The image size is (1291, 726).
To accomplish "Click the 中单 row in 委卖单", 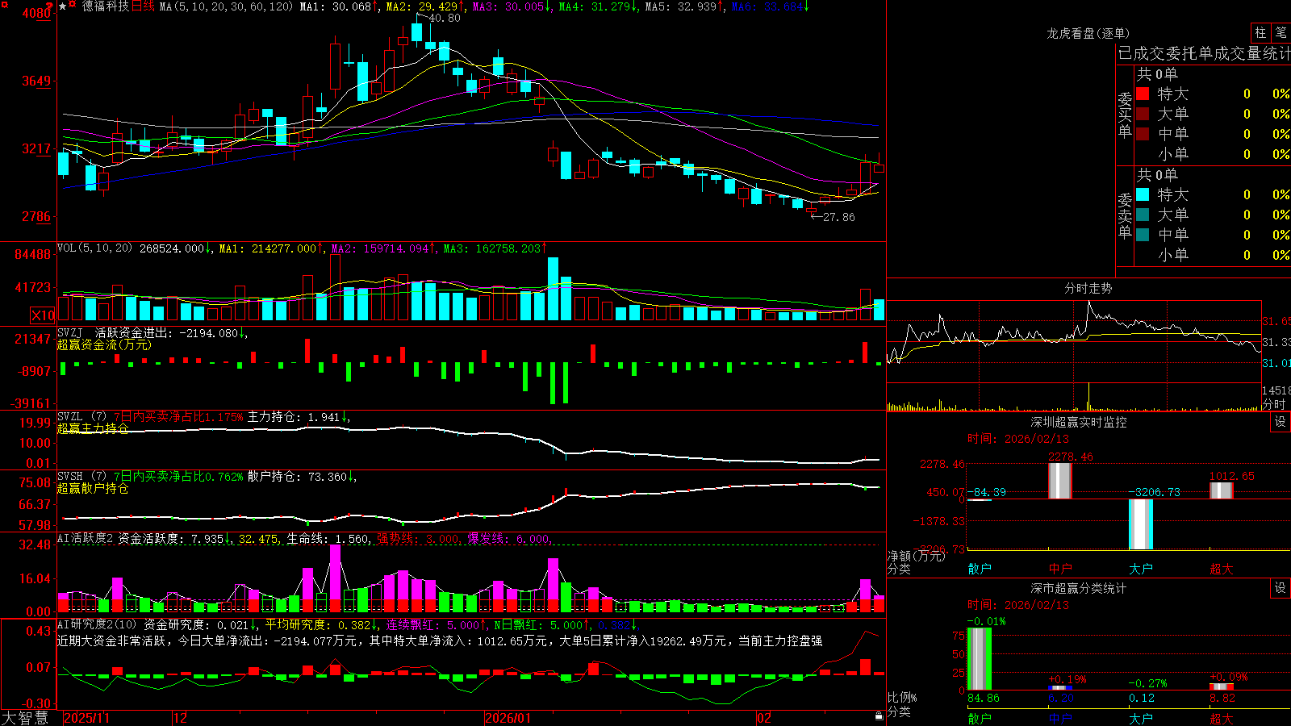I will [x=1212, y=235].
